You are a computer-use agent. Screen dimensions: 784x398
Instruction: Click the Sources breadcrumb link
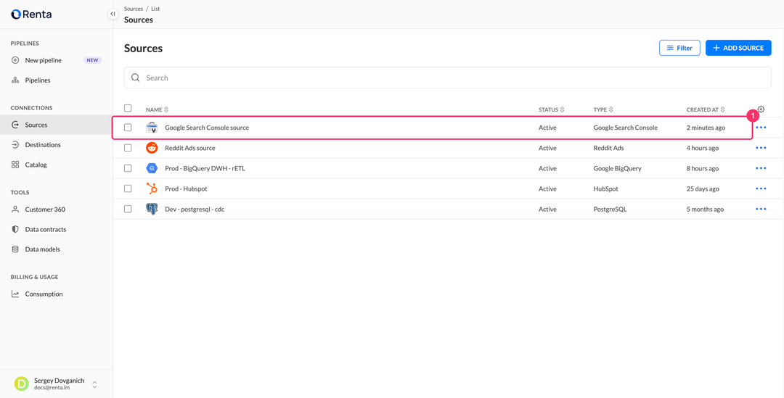(x=134, y=9)
